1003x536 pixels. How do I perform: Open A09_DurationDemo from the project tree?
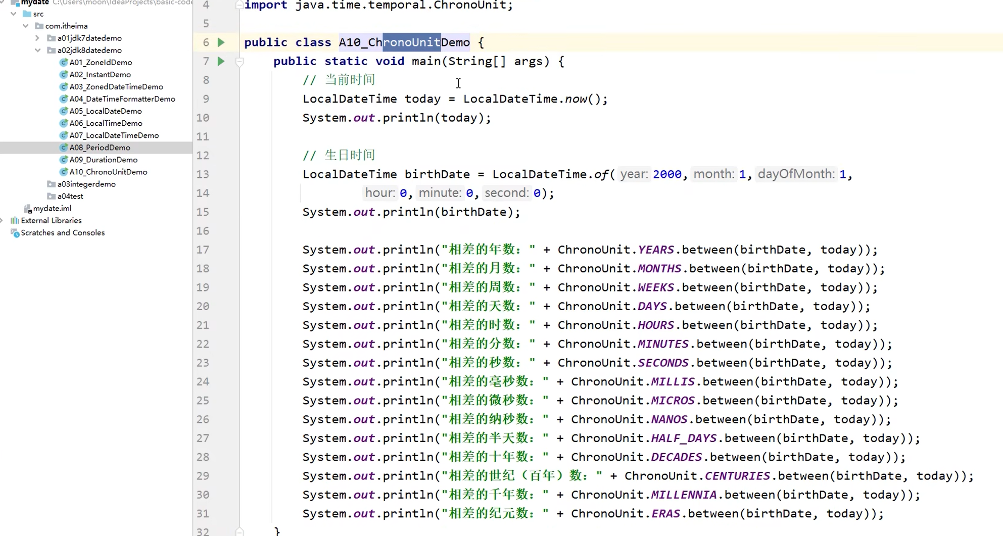click(x=103, y=159)
